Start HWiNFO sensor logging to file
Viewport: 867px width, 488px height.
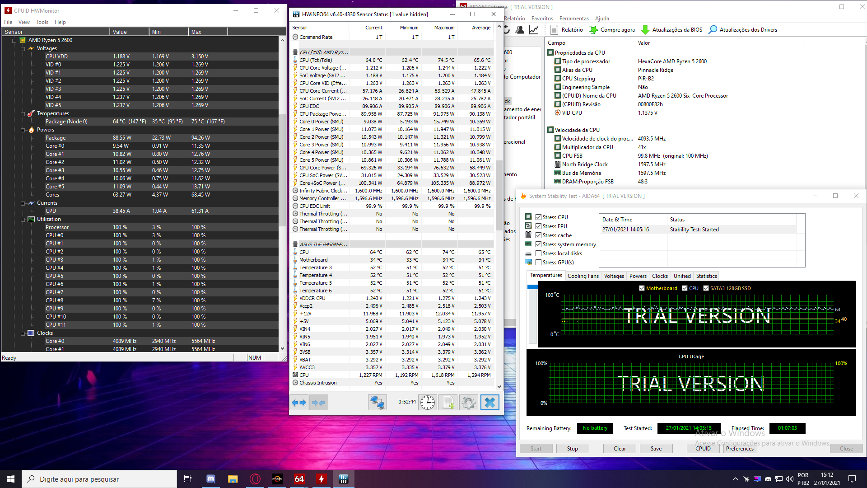point(448,402)
